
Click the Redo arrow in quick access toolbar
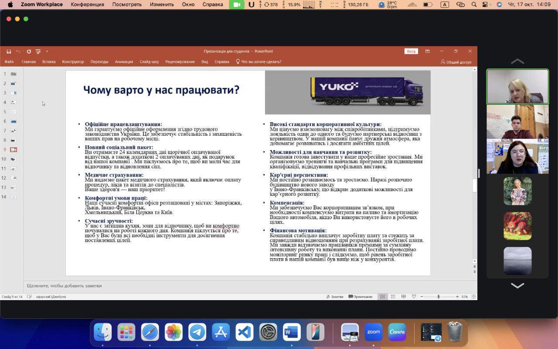tap(29, 51)
